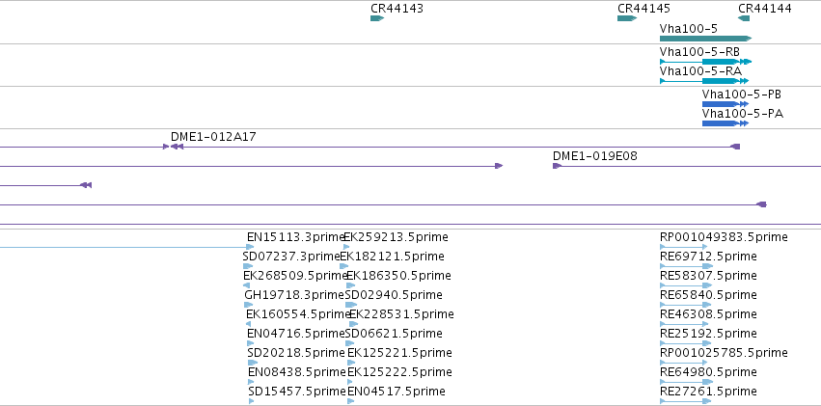This screenshot has height=406, width=821.
Task: Select the EK182121.5prime EST label
Action: click(393, 257)
